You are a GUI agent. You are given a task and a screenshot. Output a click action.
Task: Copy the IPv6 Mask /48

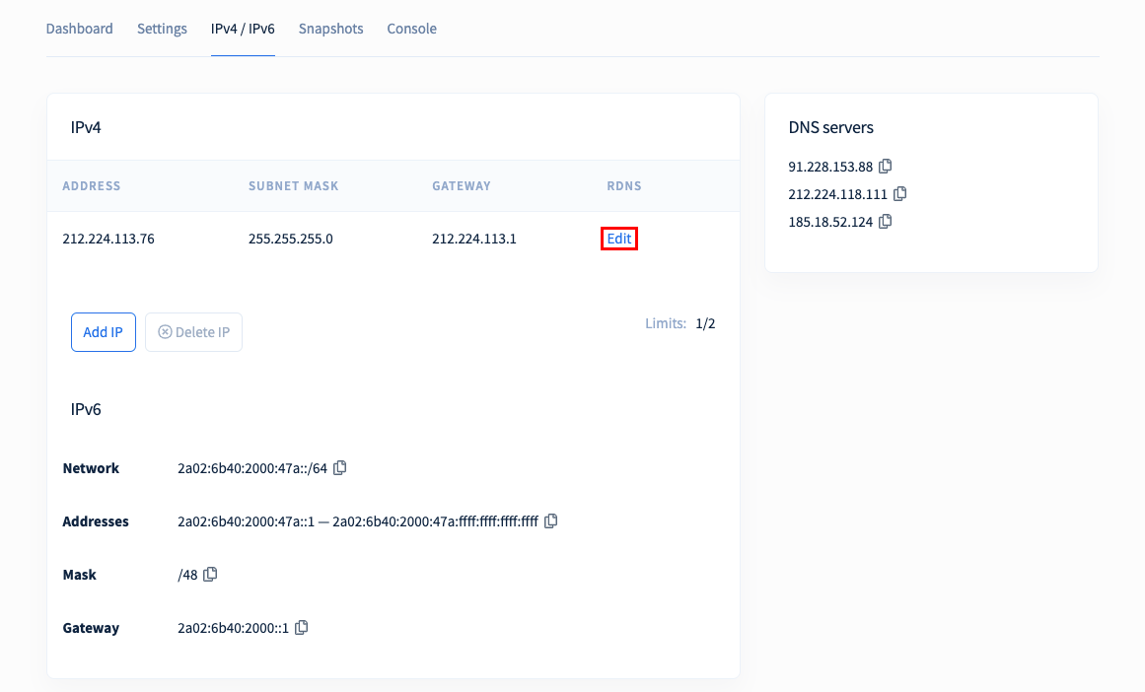(210, 575)
